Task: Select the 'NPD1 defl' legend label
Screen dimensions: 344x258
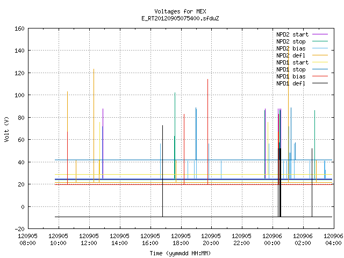Action: point(291,84)
